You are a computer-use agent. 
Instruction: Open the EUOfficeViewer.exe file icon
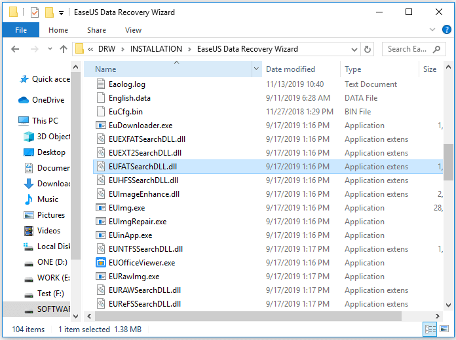[x=101, y=263]
